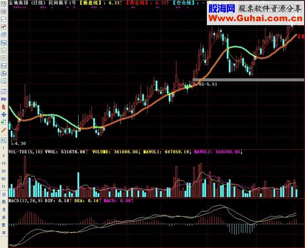Viewport: 305px width, 248px height.
Task: Click the MACD(12,26,9) indicator label
Action: click(x=26, y=201)
